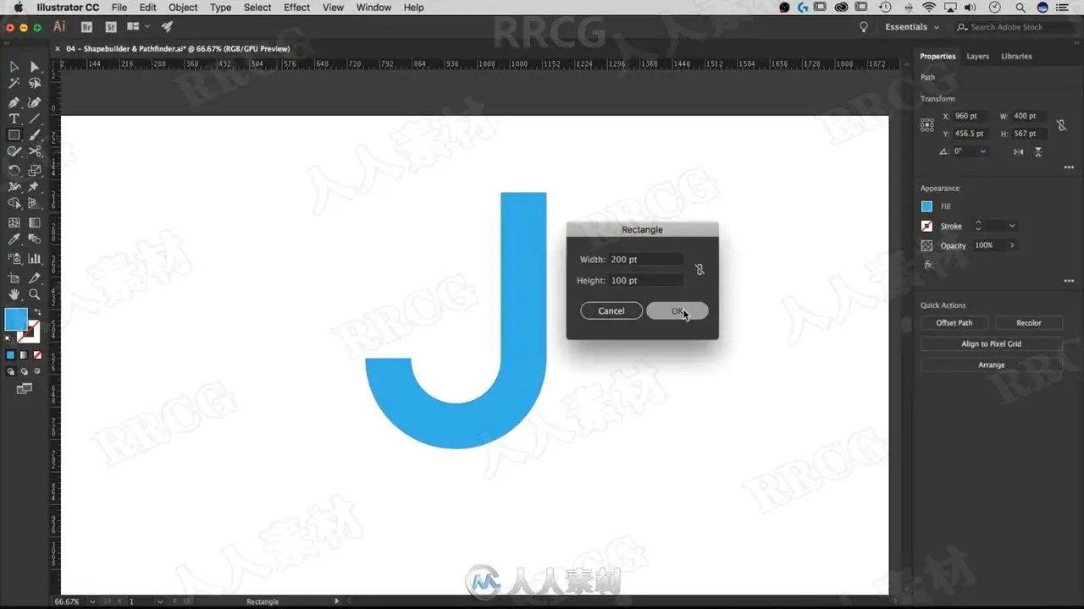The width and height of the screenshot is (1084, 609).
Task: Toggle constrain width and height in Properties
Action: [x=1061, y=125]
